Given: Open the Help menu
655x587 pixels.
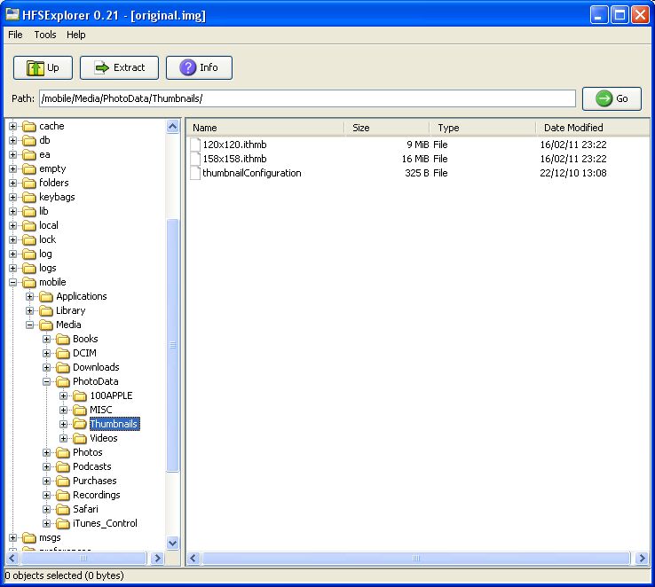Looking at the screenshot, I should (76, 35).
